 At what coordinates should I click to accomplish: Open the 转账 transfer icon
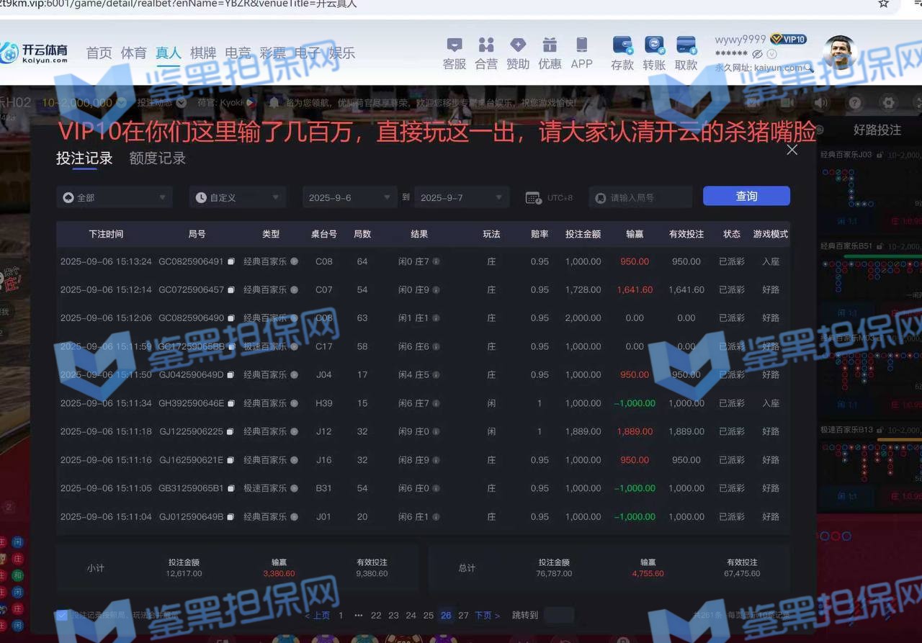pos(654,46)
